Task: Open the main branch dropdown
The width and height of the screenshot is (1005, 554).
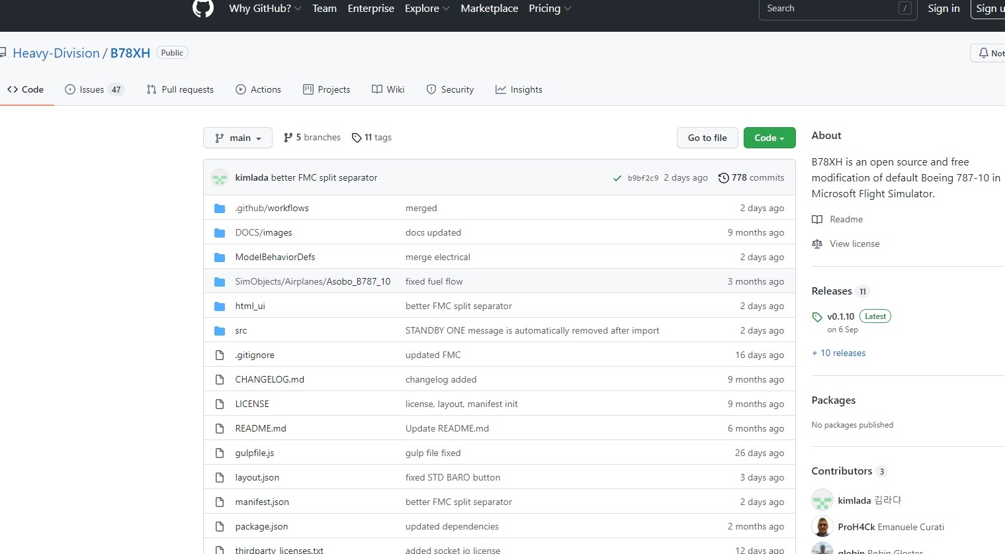Action: pyautogui.click(x=238, y=138)
